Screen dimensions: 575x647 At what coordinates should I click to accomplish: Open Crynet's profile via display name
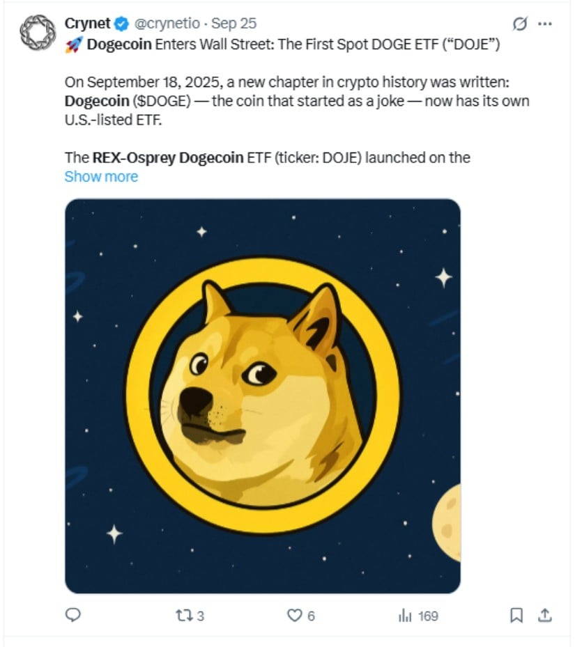point(89,23)
